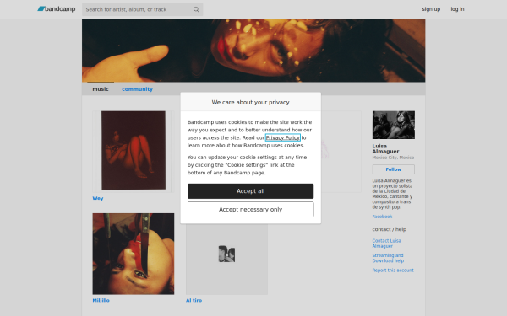Open Streaming and Download help link
Screen dimensions: 507x316
pos(388,258)
